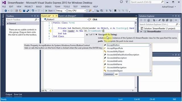The height and width of the screenshot is (102, 182).
Task: Collapse the StreamReader project node
Action: click(141, 31)
